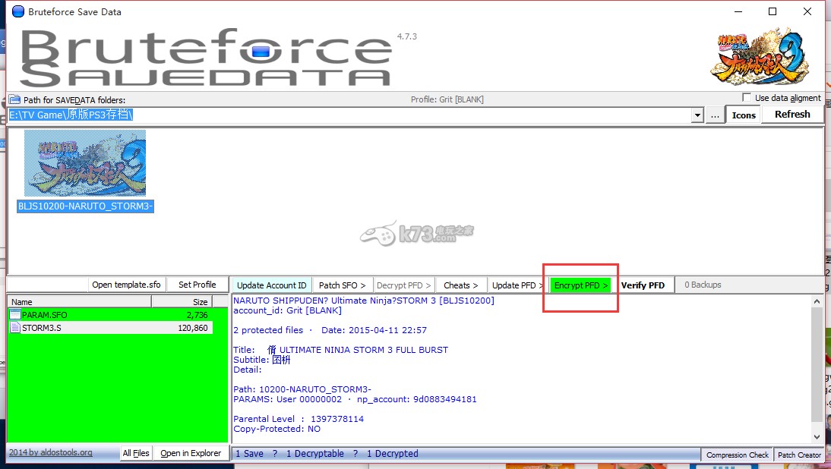Click the info panel vertical scrollbar
The image size is (831, 469).
(x=817, y=364)
